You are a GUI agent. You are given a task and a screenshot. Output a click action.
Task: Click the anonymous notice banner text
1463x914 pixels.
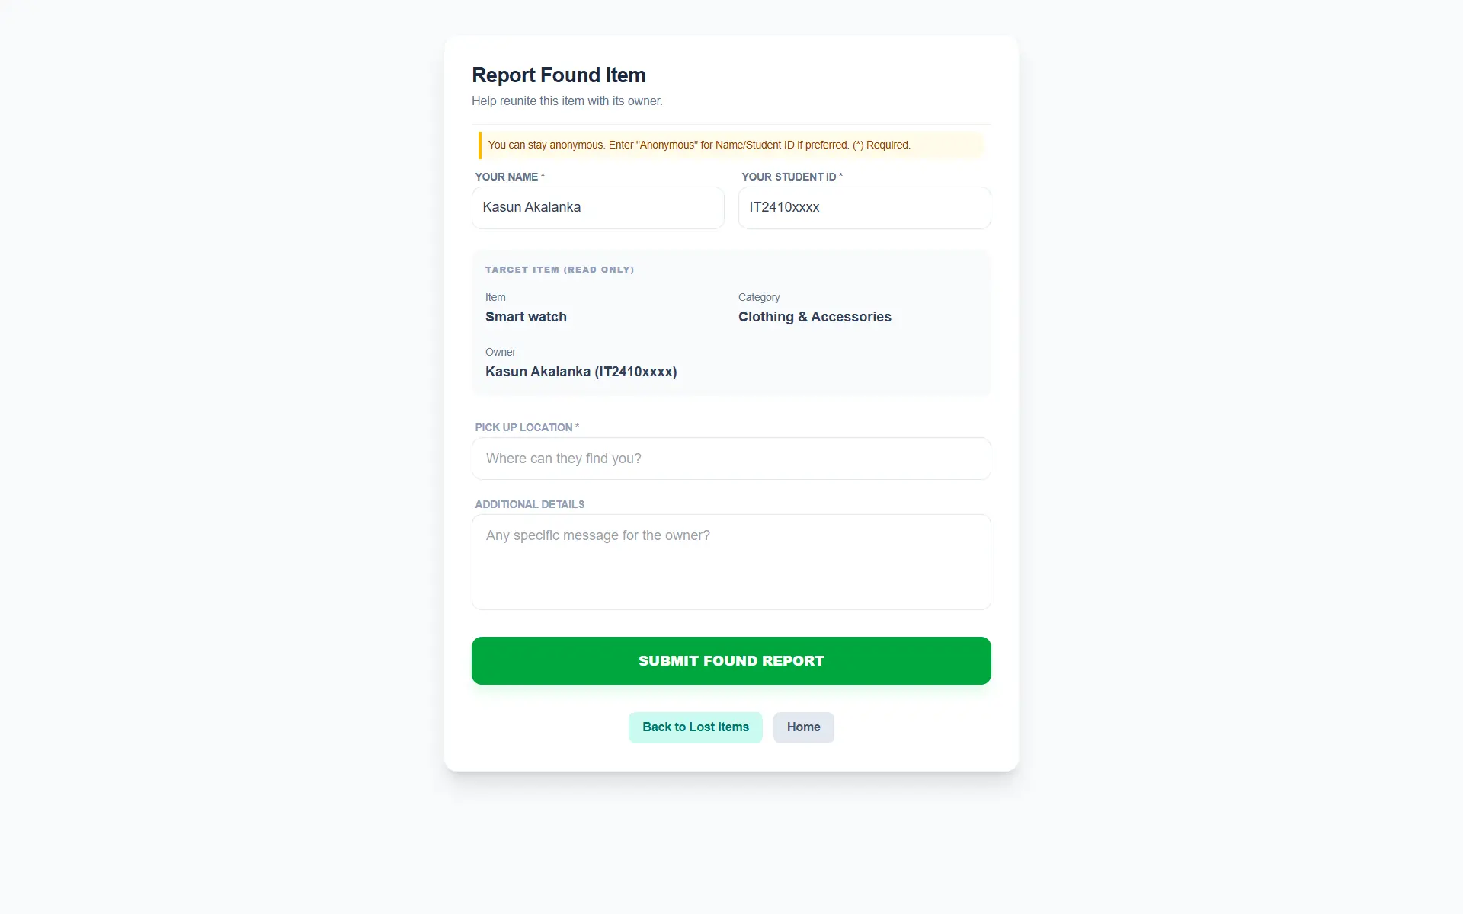point(699,145)
